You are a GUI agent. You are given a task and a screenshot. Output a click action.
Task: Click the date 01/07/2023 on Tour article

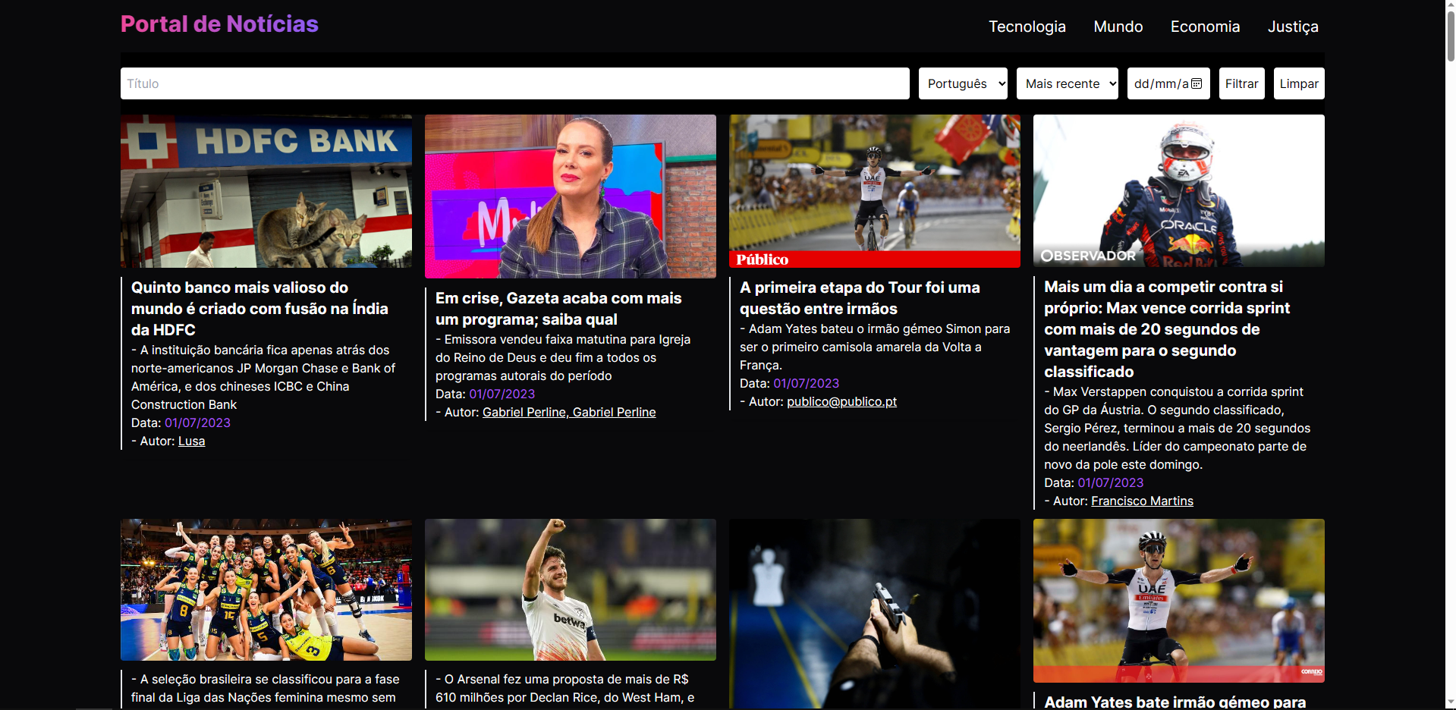(x=806, y=383)
